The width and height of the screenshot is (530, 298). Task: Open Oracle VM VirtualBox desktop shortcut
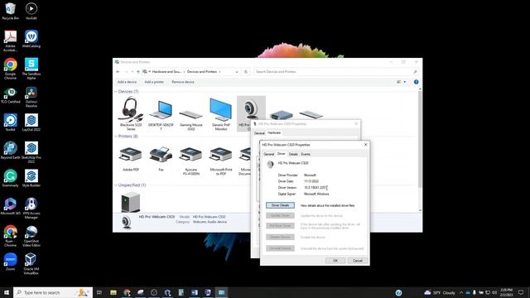(x=31, y=264)
